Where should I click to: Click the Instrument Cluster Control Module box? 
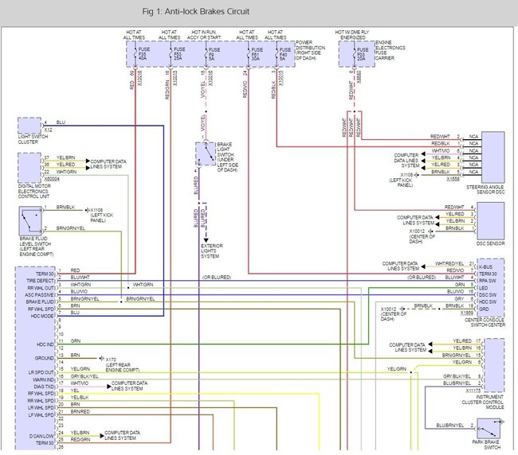[x=494, y=364]
